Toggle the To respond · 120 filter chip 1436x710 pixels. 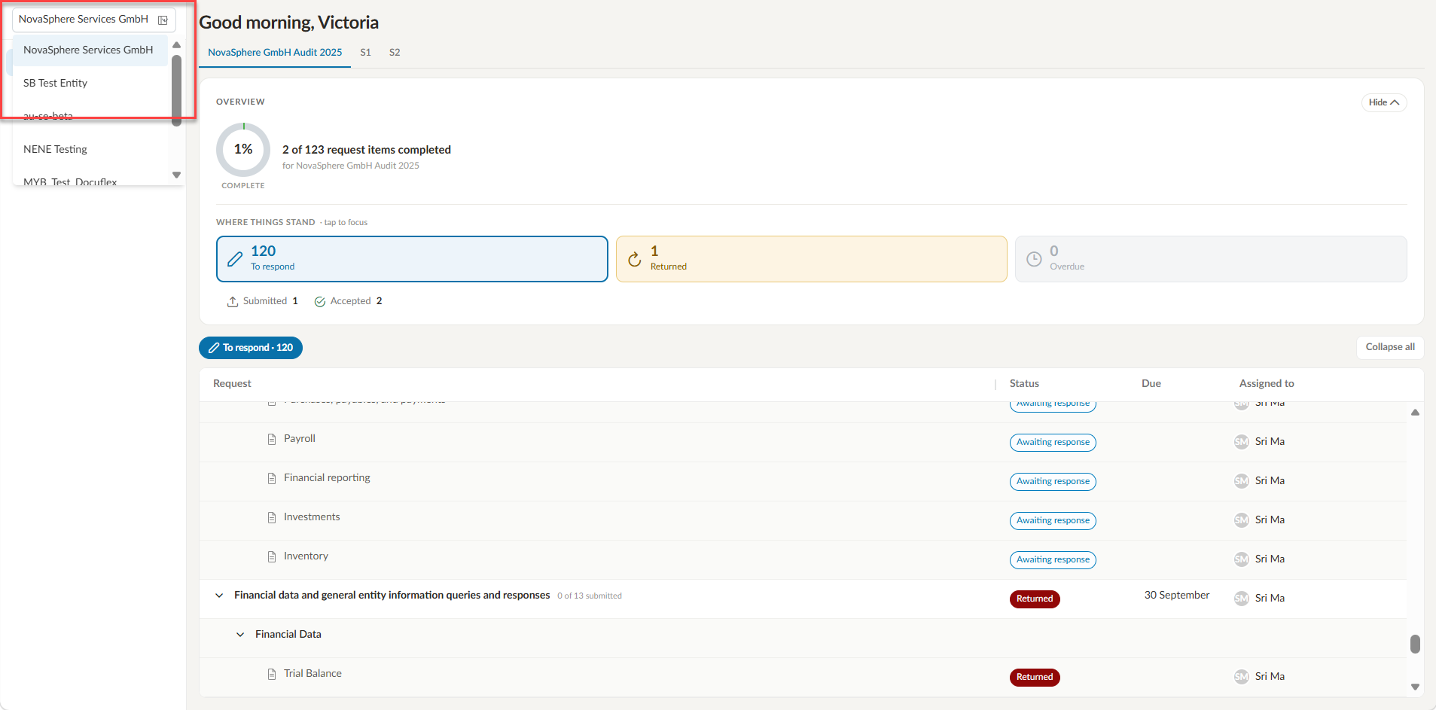251,348
